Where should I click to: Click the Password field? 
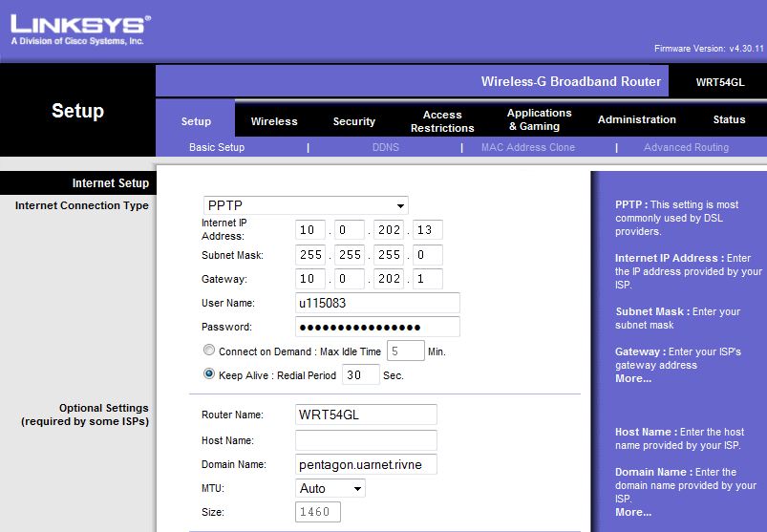[x=377, y=327]
